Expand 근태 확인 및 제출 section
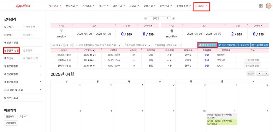 (x=23, y=90)
